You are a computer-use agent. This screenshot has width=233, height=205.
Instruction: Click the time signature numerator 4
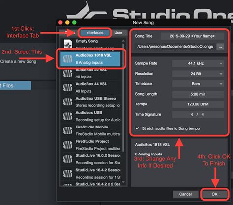point(192,115)
